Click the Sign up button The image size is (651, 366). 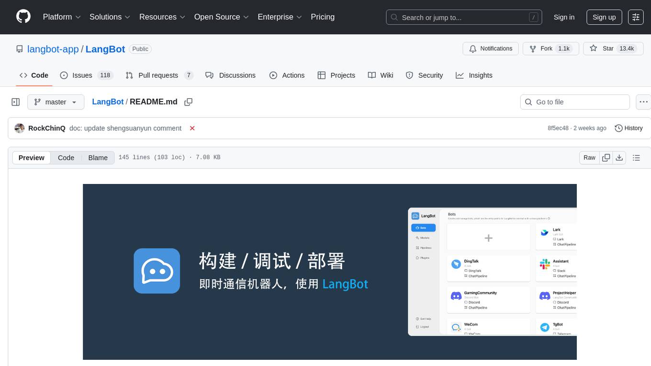(604, 17)
